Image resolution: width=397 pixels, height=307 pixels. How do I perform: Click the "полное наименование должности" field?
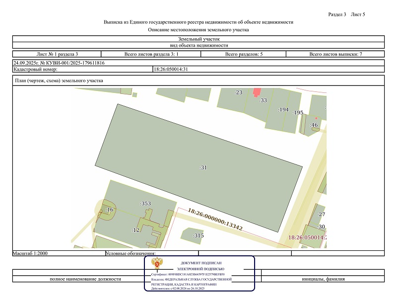(85, 279)
